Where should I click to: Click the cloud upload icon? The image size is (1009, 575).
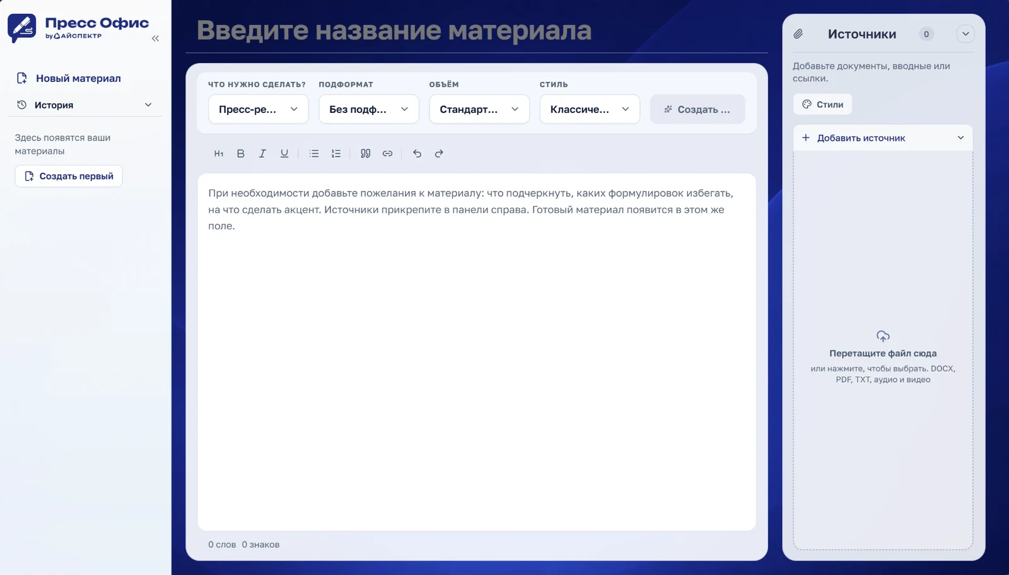[x=883, y=336]
